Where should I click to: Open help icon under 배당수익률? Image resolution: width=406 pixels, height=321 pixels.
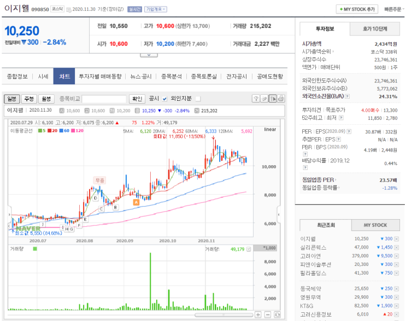pyautogui.click(x=305, y=168)
